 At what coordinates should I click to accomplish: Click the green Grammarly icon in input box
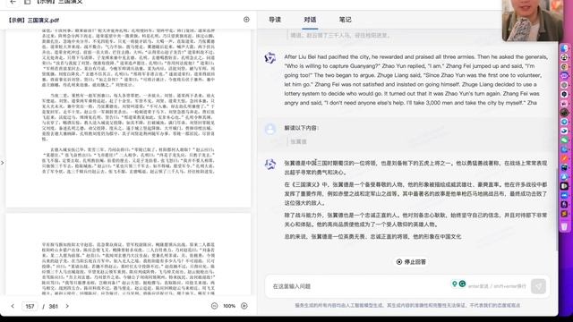coord(462,284)
